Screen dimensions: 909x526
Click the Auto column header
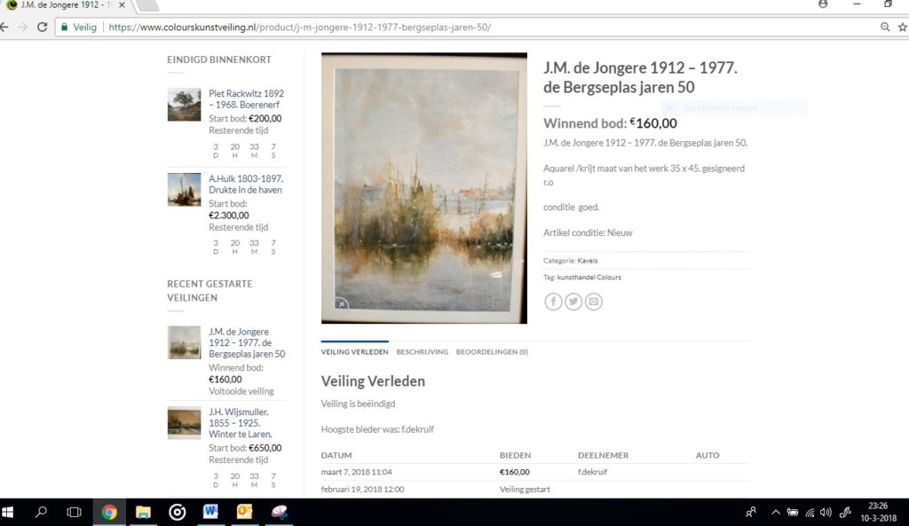pyautogui.click(x=707, y=455)
